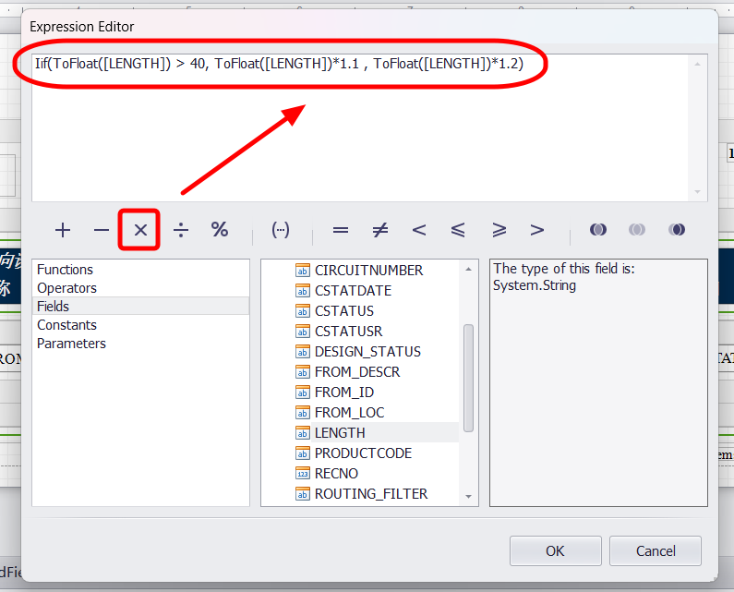The height and width of the screenshot is (592, 734).
Task: Select the Functions category
Action: tap(140, 270)
